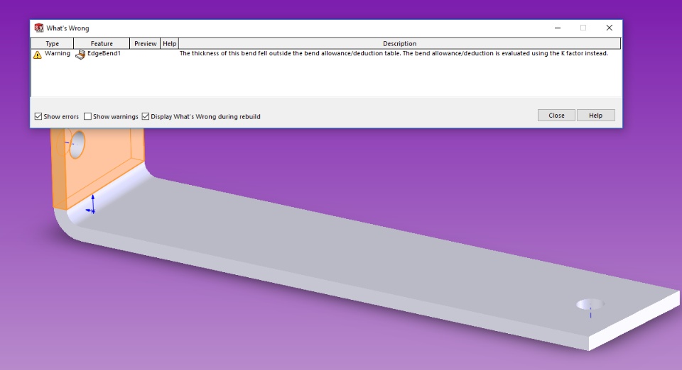Click the yellow Warning triangle icon
This screenshot has height=370, width=682.
point(38,55)
